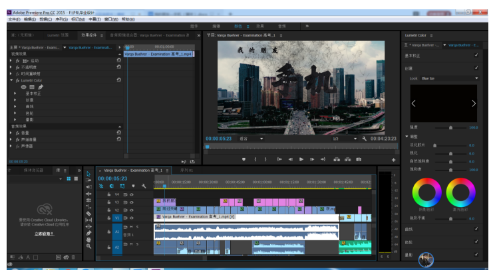Expand the 音量 audio effect
This screenshot has height=272, width=493.
[x=11, y=133]
